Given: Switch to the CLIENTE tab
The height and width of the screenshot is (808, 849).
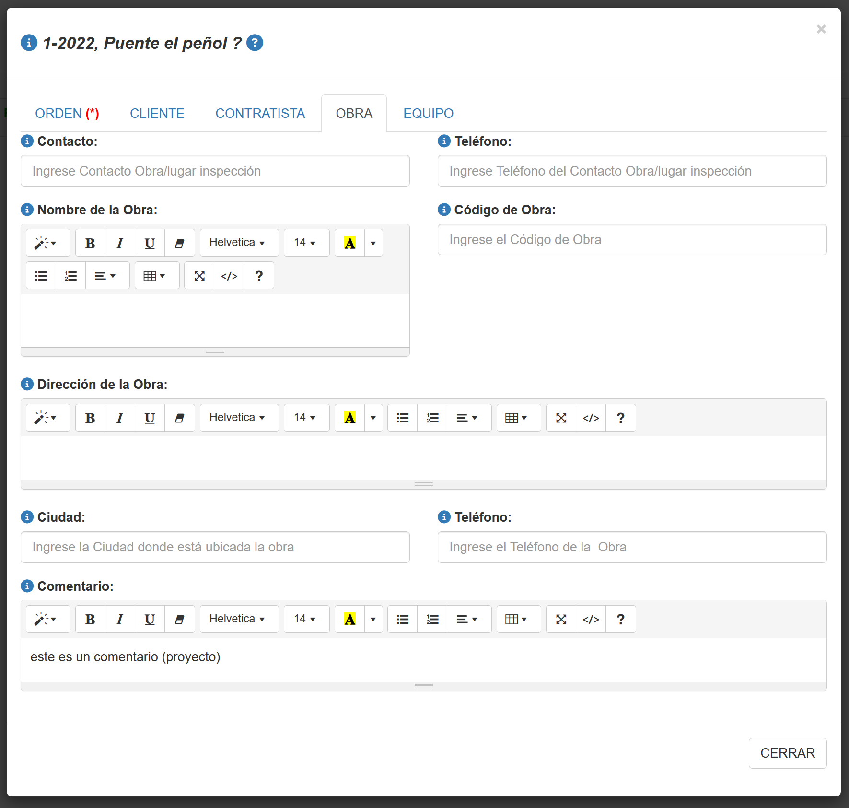Looking at the screenshot, I should coord(157,114).
